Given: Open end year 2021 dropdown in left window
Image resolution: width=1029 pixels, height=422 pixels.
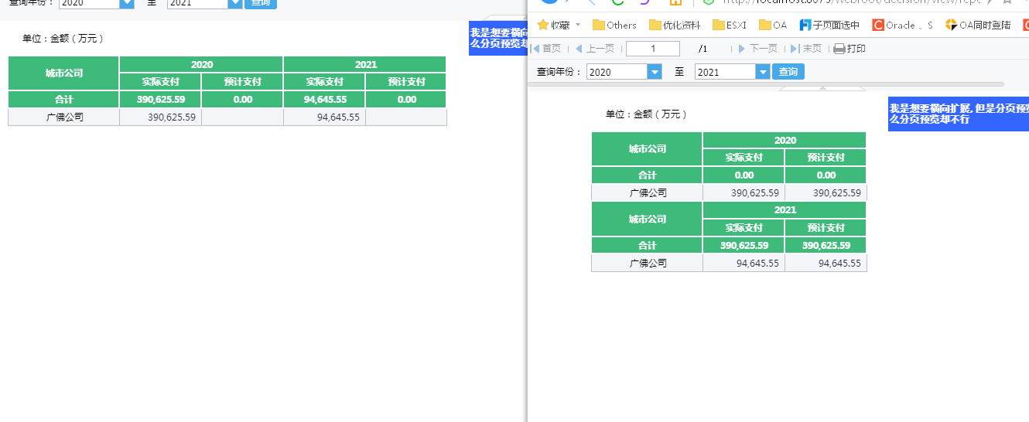Looking at the screenshot, I should 236,3.
